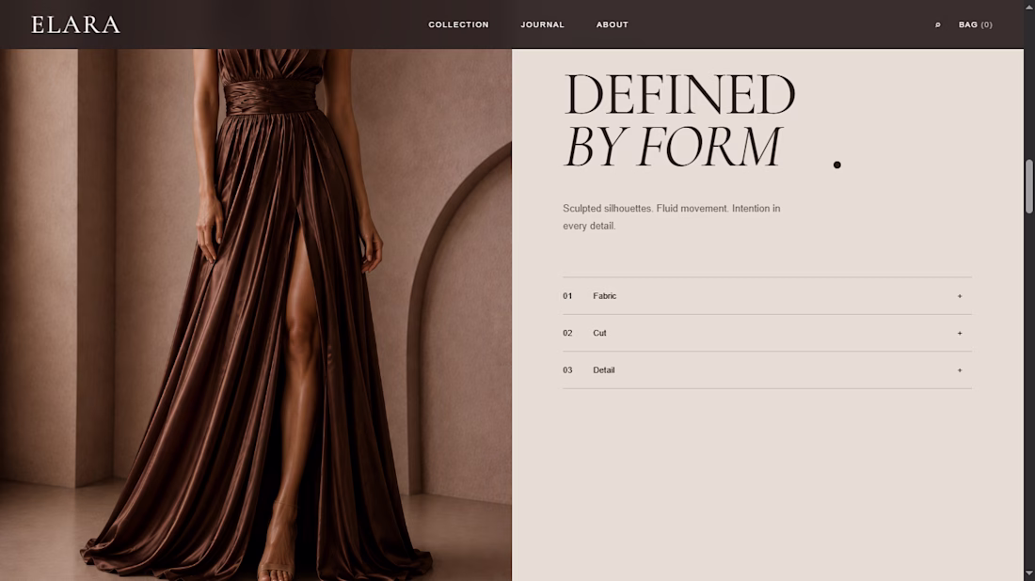1035x581 pixels.
Task: Click the brown satin dress image
Action: [x=255, y=315]
